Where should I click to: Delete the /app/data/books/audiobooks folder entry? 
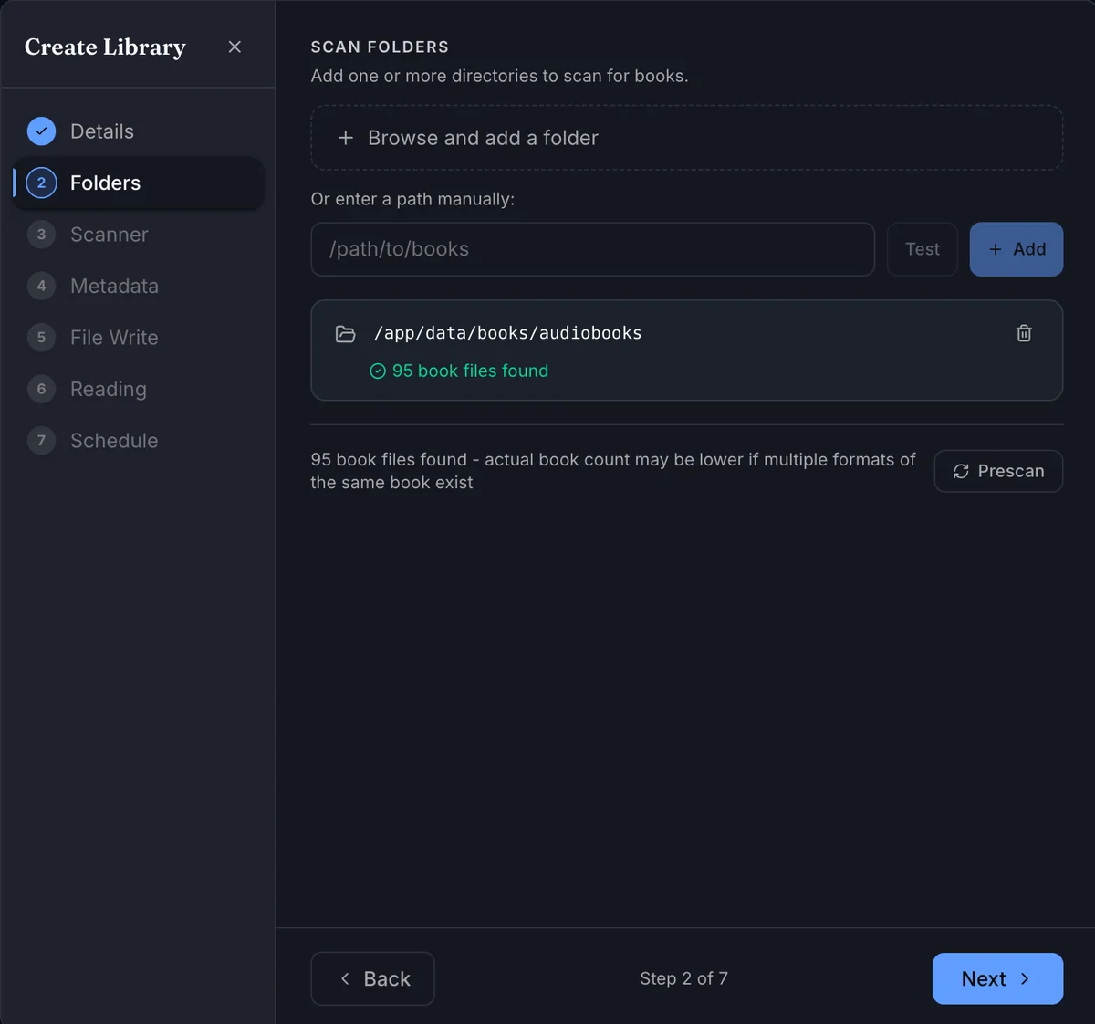1024,333
